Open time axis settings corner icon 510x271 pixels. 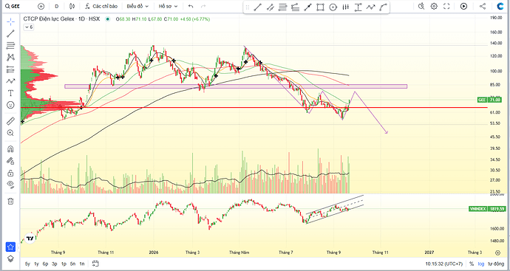coord(497,253)
